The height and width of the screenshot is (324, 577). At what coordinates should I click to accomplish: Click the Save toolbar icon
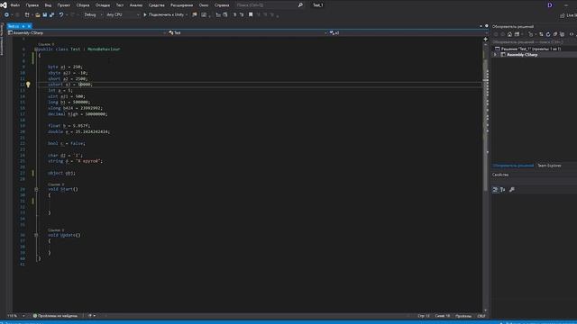pos(45,14)
